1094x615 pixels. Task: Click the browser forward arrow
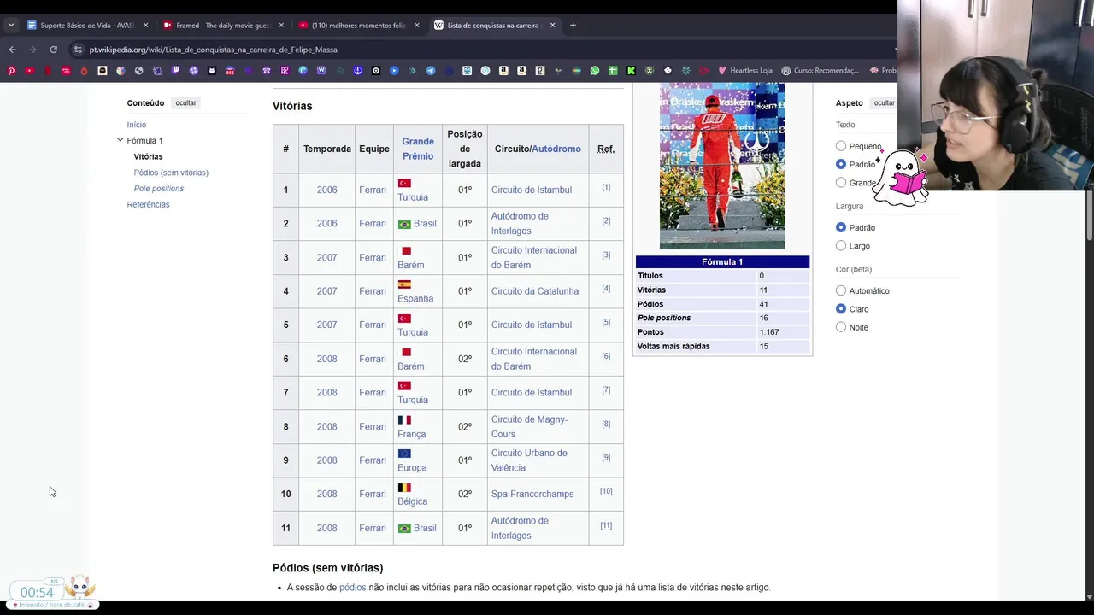pos(32,50)
